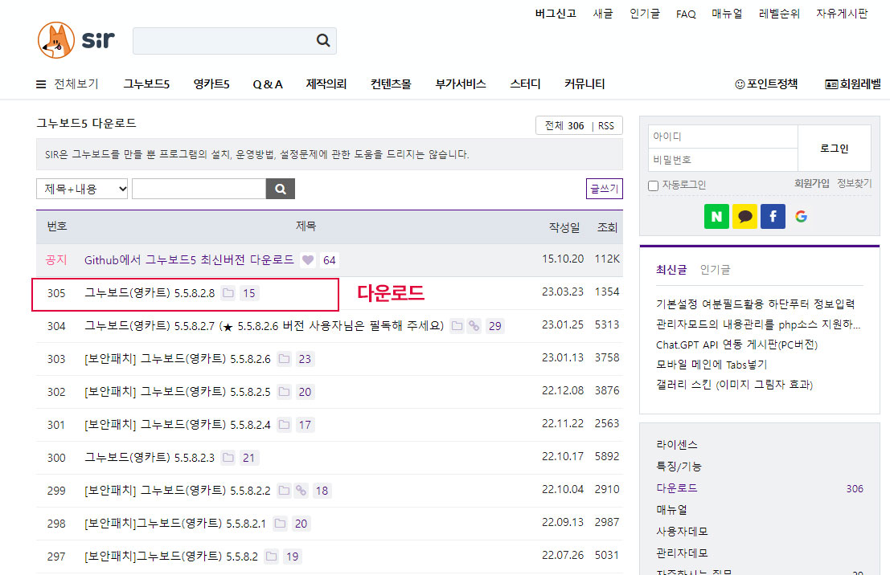This screenshot has width=890, height=575.
Task: Open the 레벨순위 top link
Action: [x=779, y=14]
